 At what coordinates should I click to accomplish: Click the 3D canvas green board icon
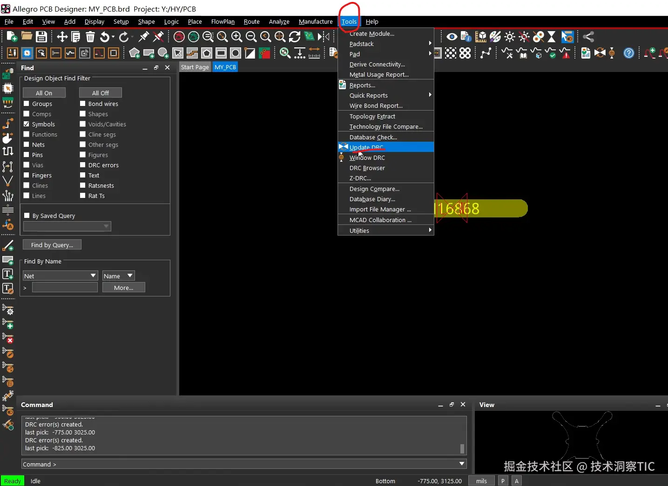[309, 37]
